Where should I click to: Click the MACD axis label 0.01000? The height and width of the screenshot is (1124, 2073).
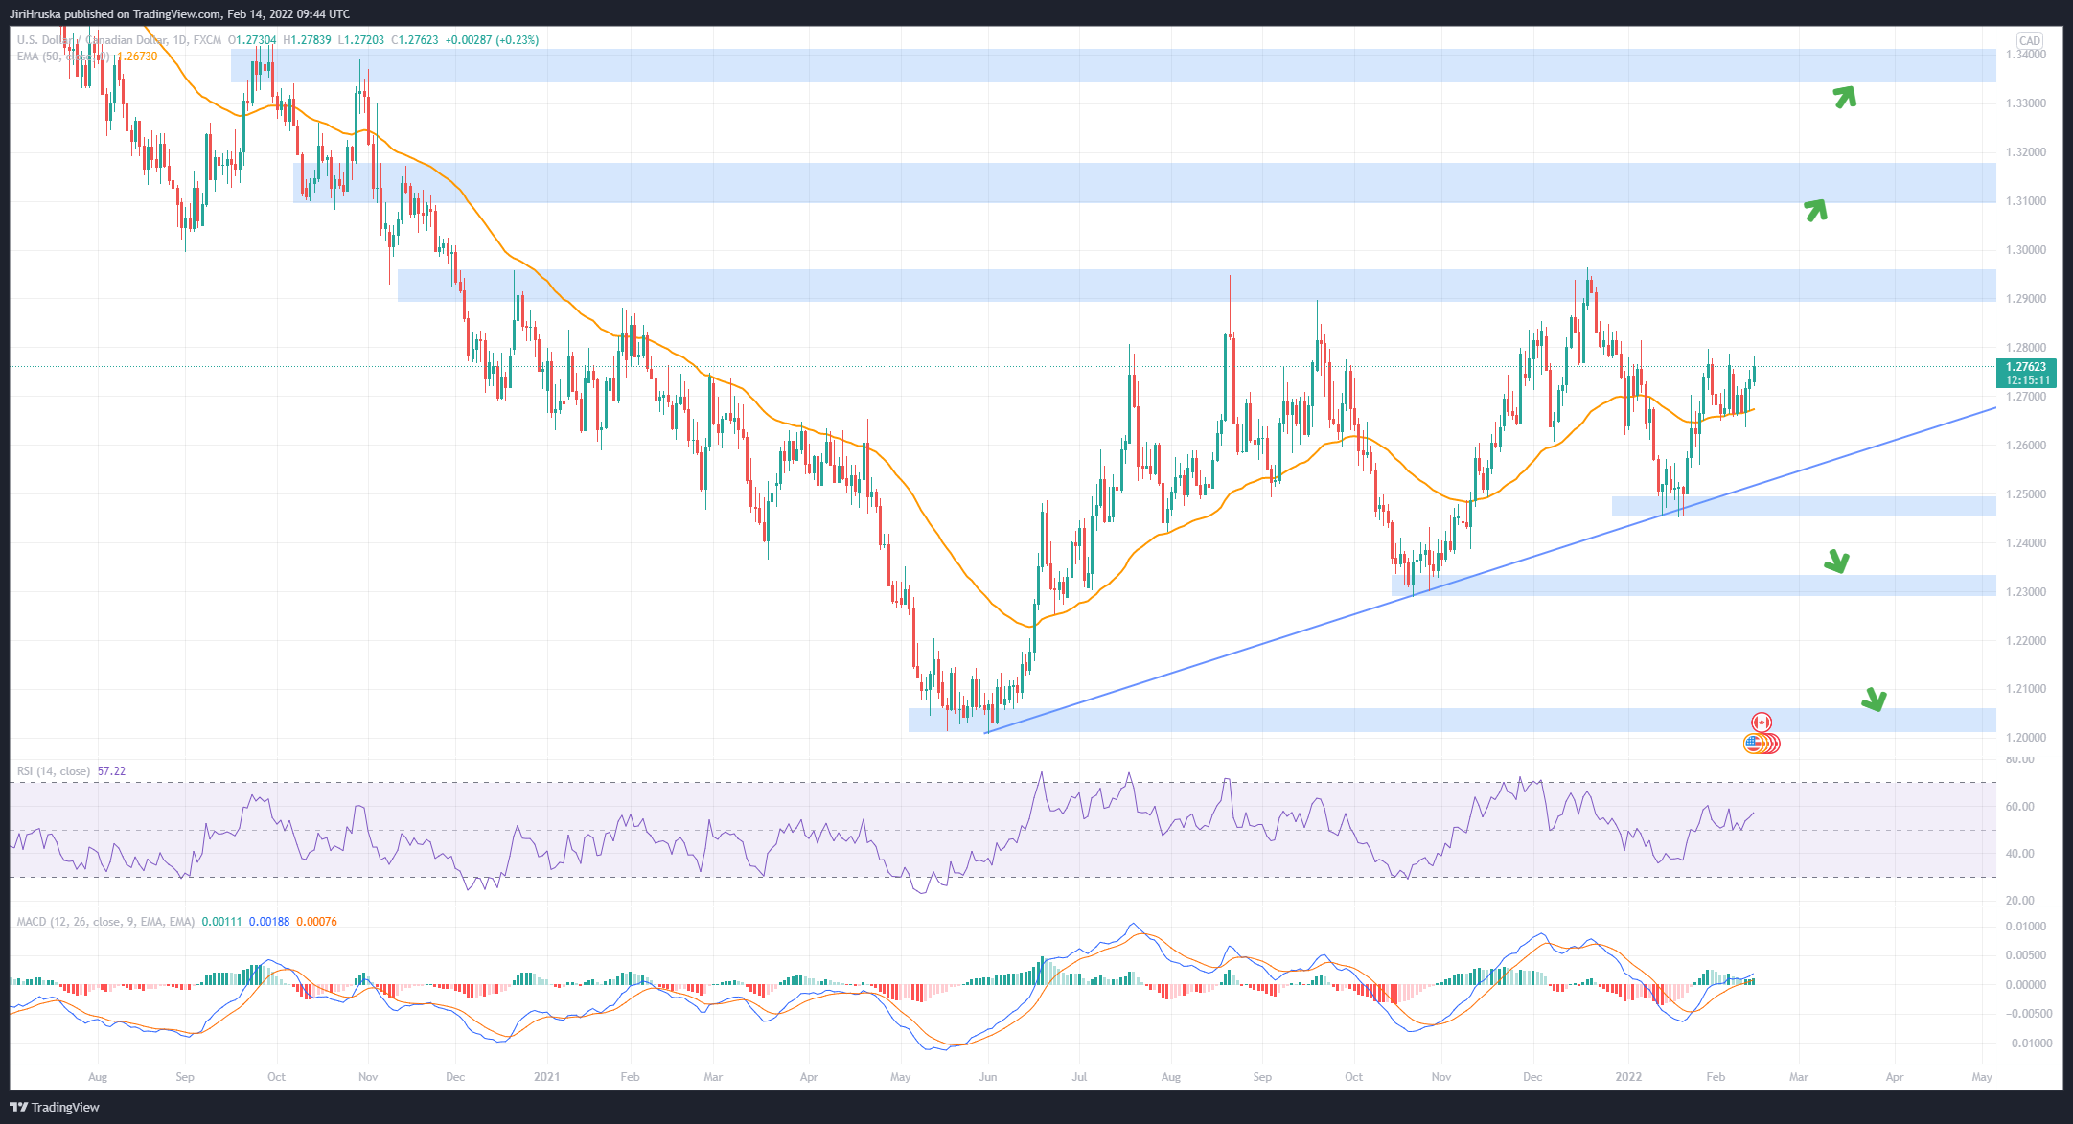pos(2026,927)
